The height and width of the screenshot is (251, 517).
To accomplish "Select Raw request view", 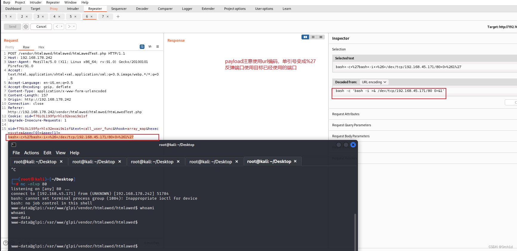I will click(26, 47).
